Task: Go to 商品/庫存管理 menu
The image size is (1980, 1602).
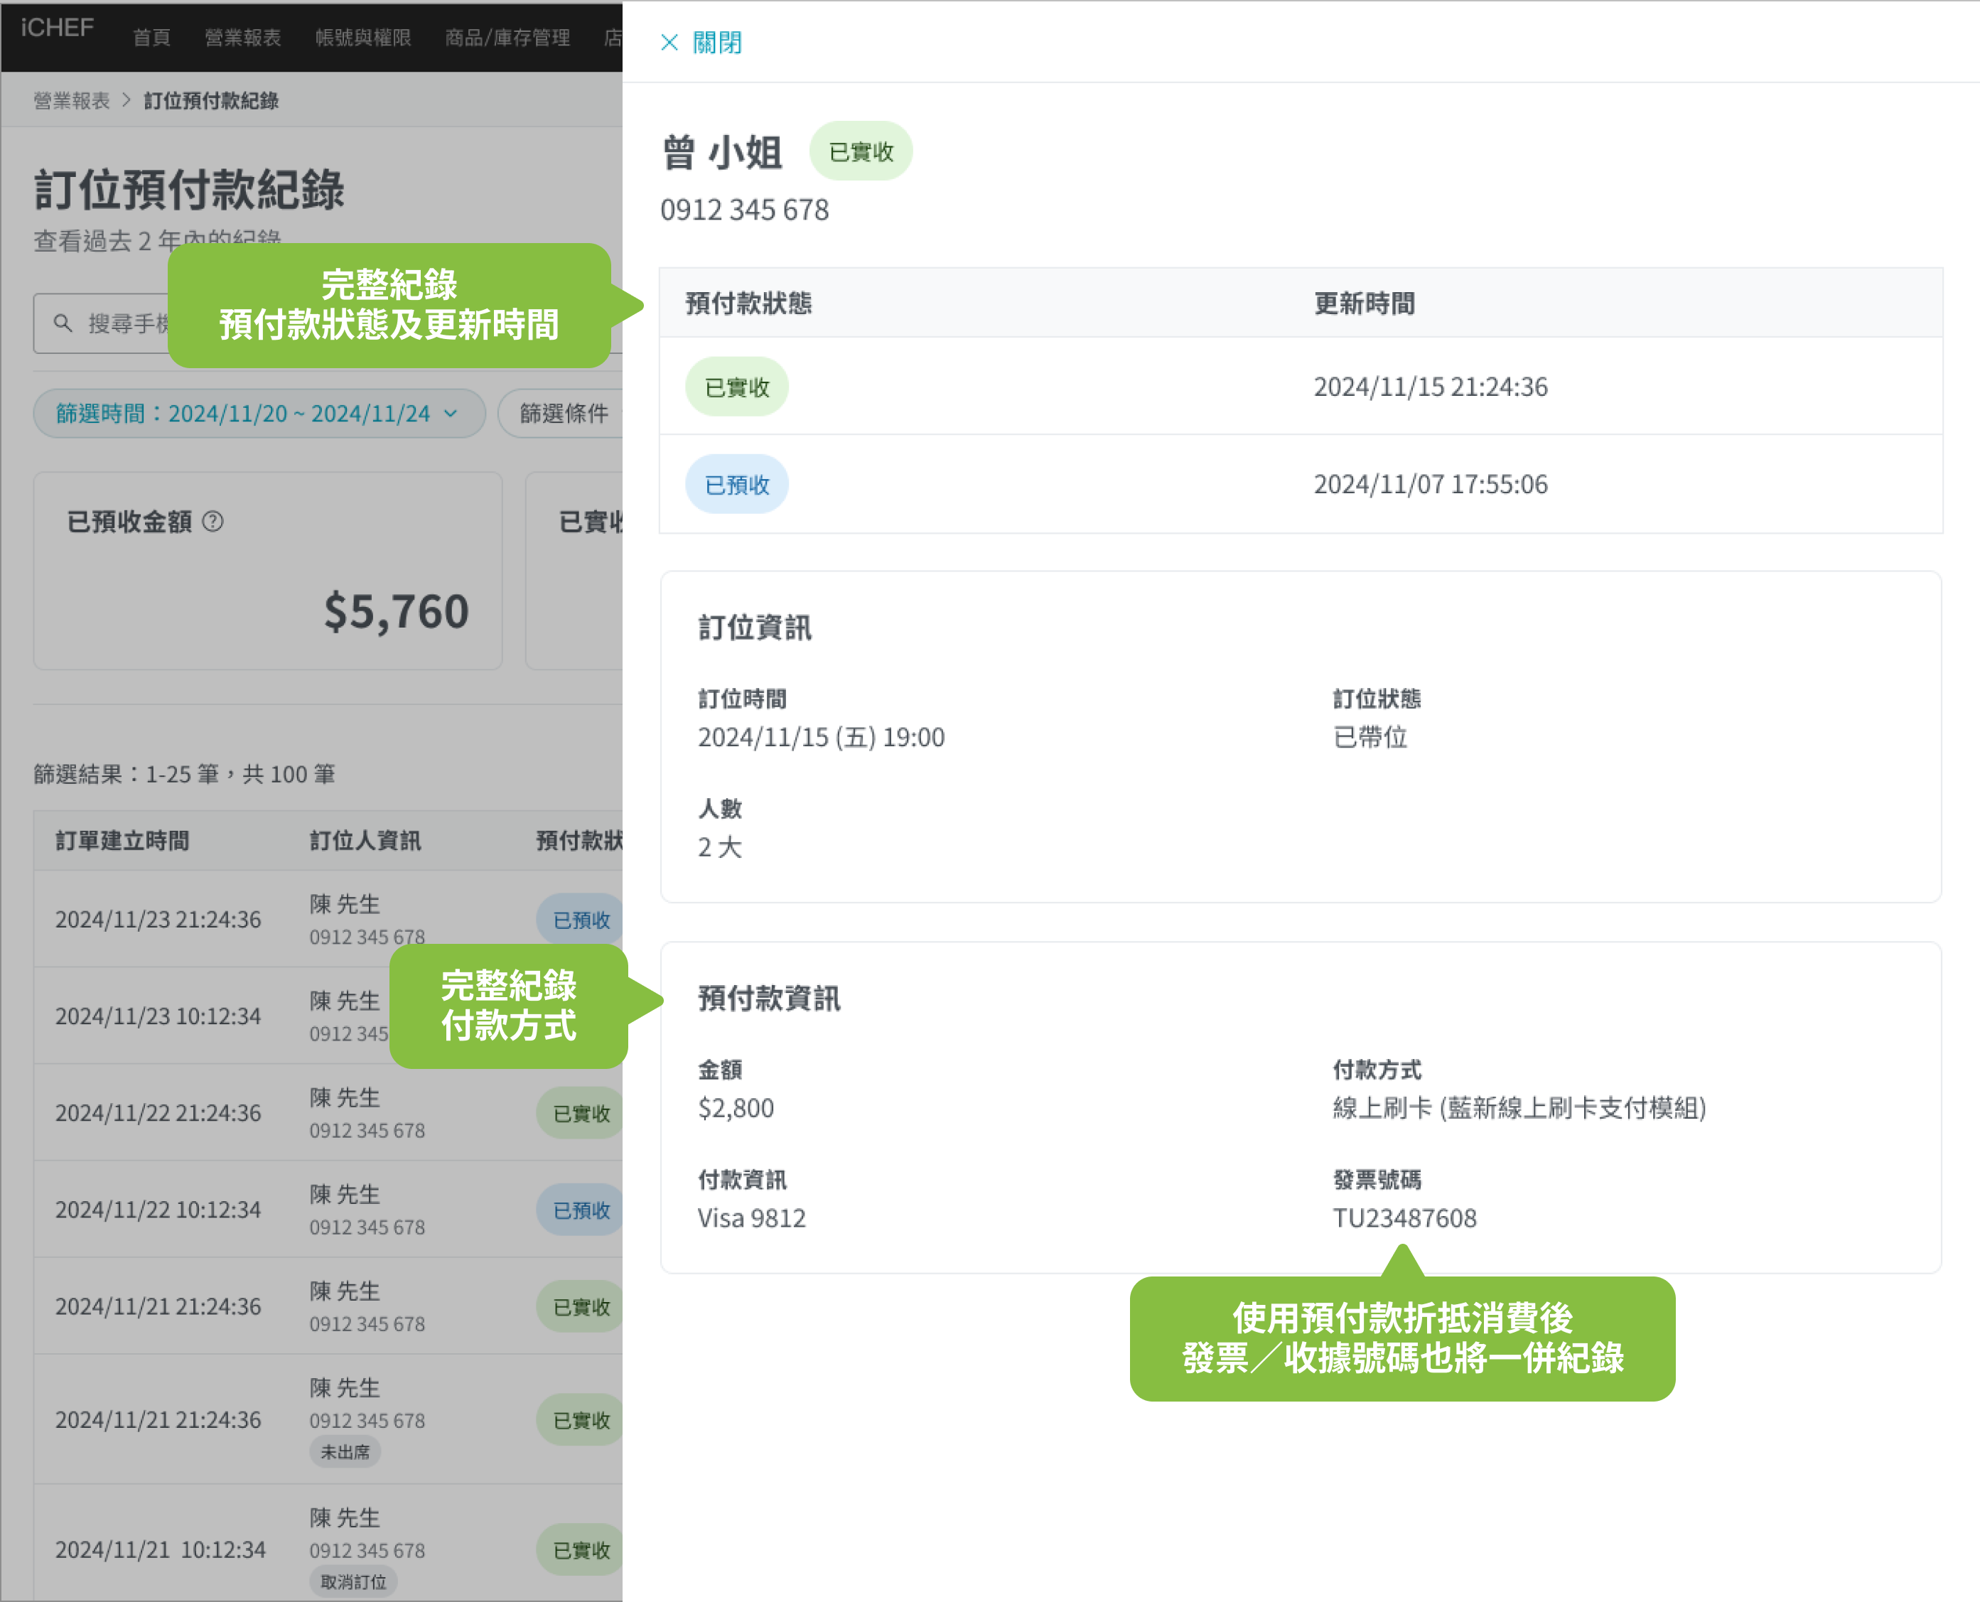Action: (x=507, y=38)
